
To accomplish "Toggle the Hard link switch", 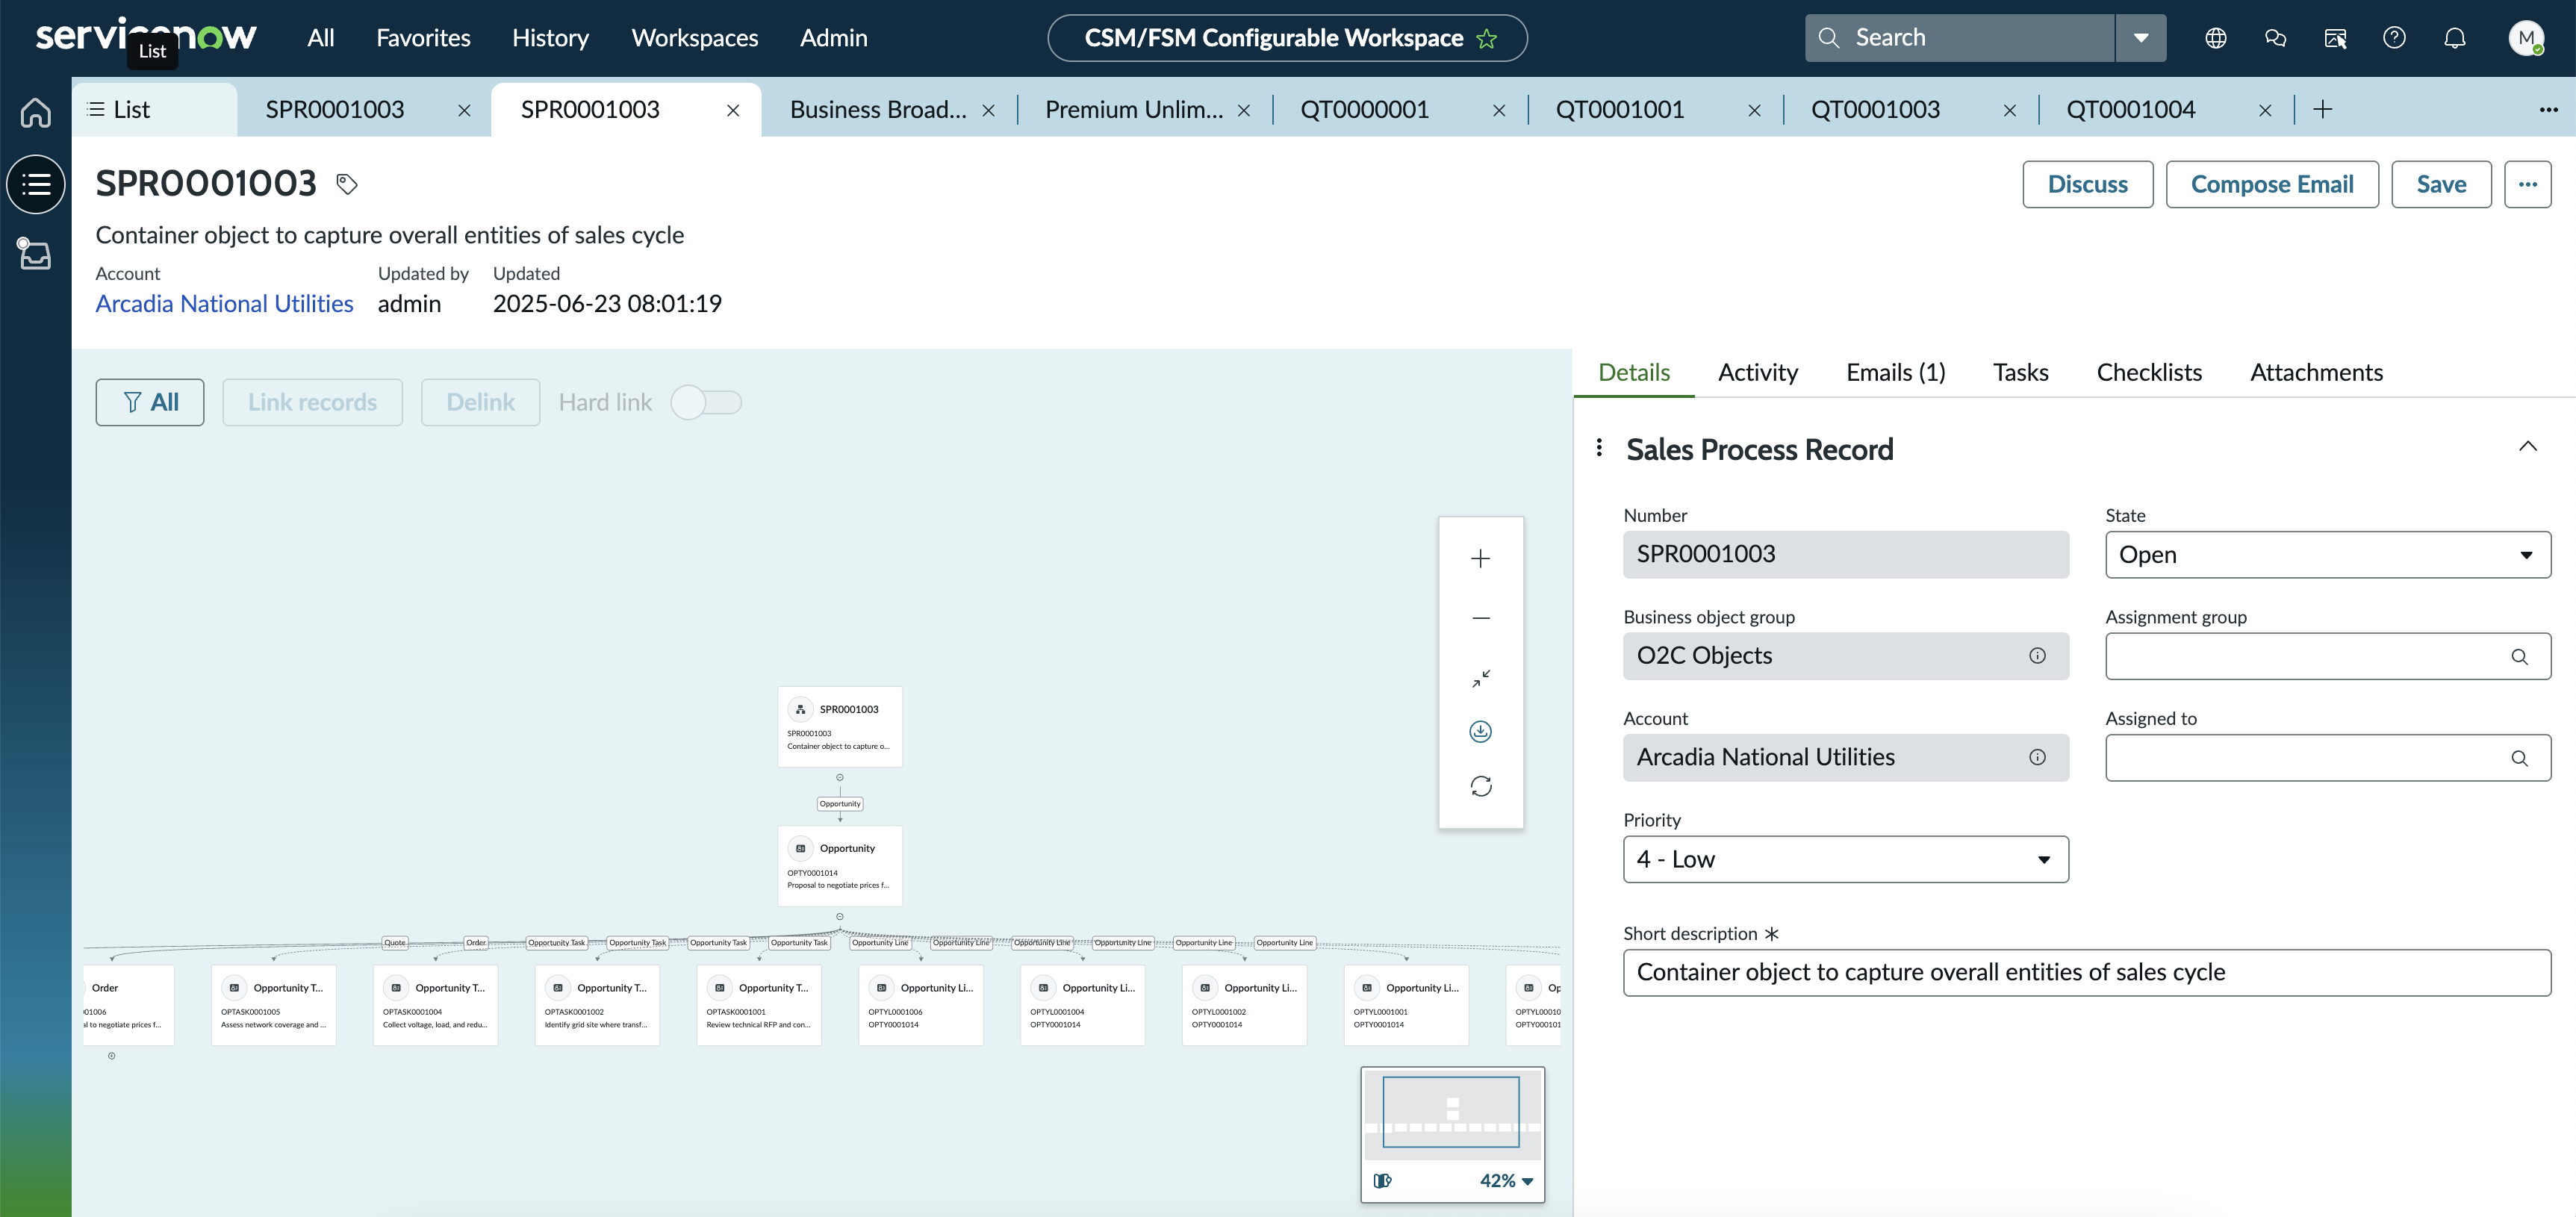I will [x=706, y=403].
